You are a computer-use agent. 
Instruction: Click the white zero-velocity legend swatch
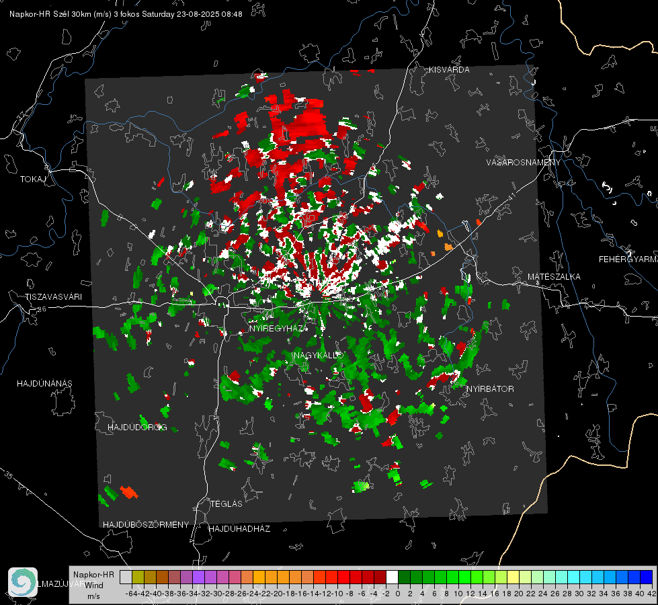392,577
